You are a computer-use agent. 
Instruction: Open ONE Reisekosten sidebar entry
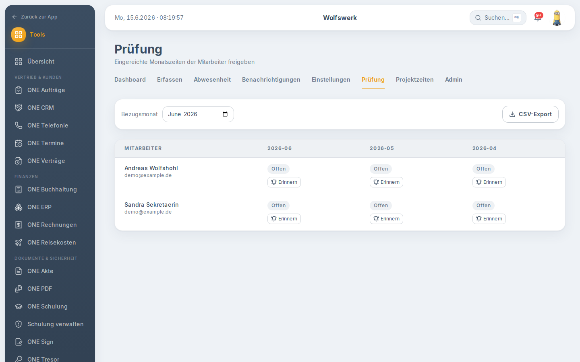pyautogui.click(x=50, y=243)
